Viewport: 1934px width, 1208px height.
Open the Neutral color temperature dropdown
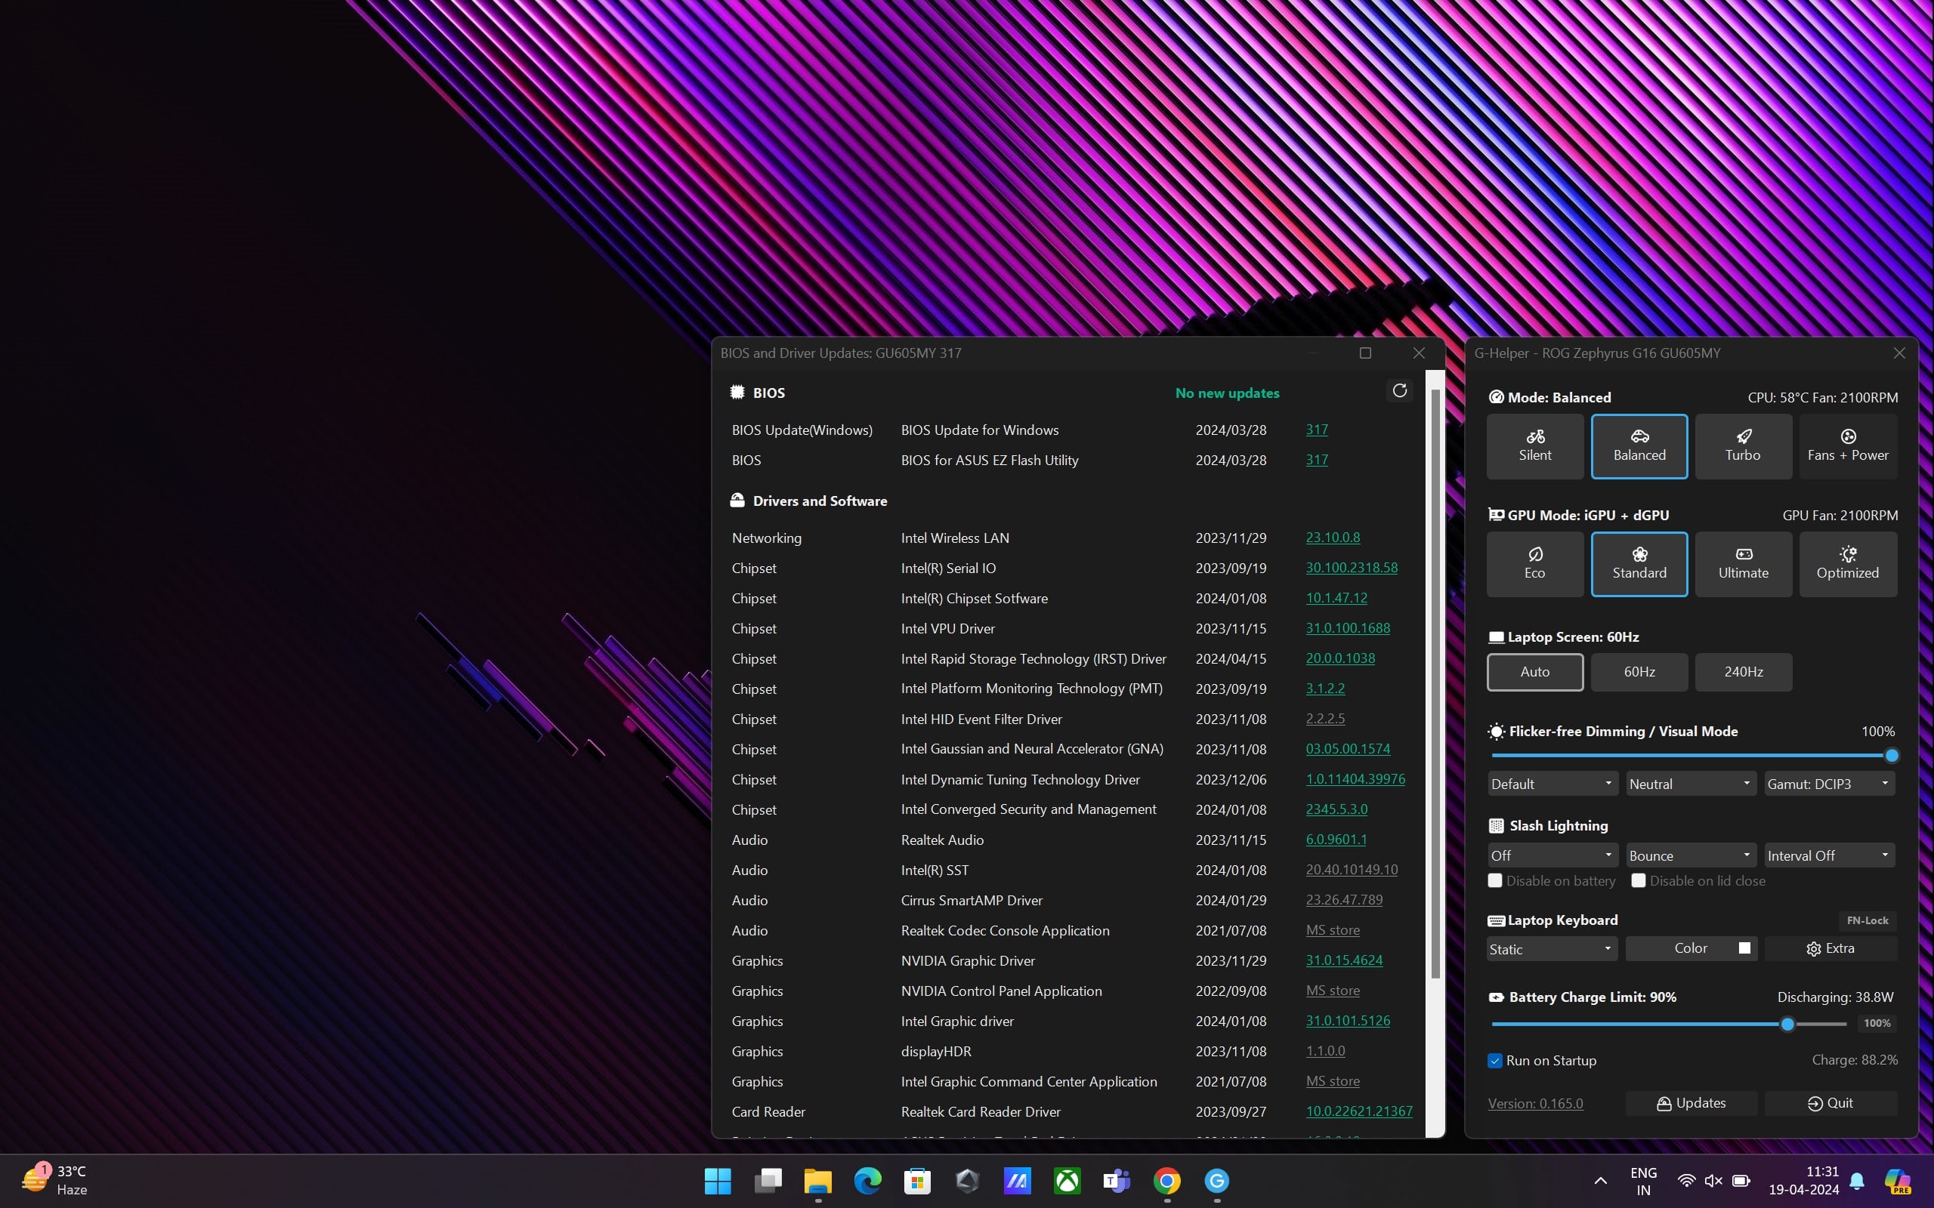click(x=1690, y=784)
